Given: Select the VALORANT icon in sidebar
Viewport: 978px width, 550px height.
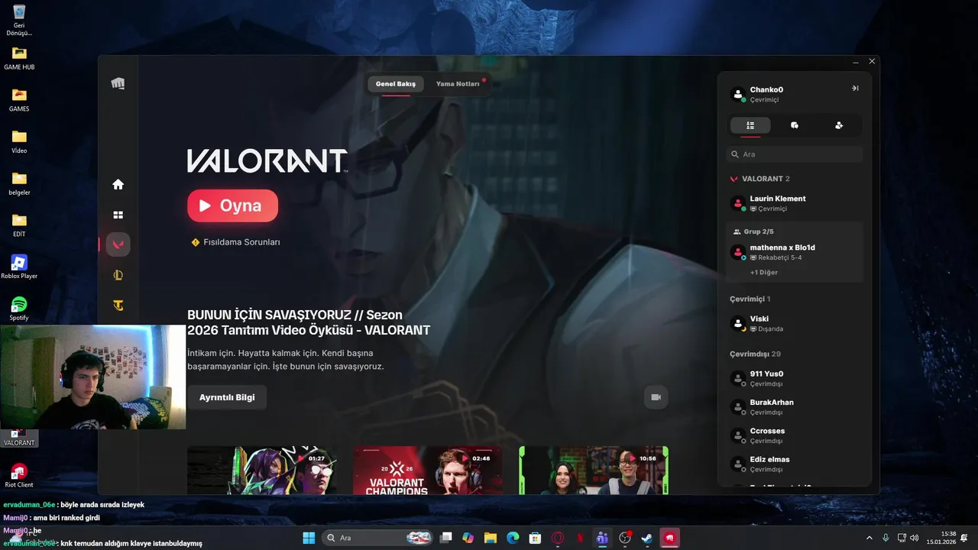Looking at the screenshot, I should tap(118, 244).
